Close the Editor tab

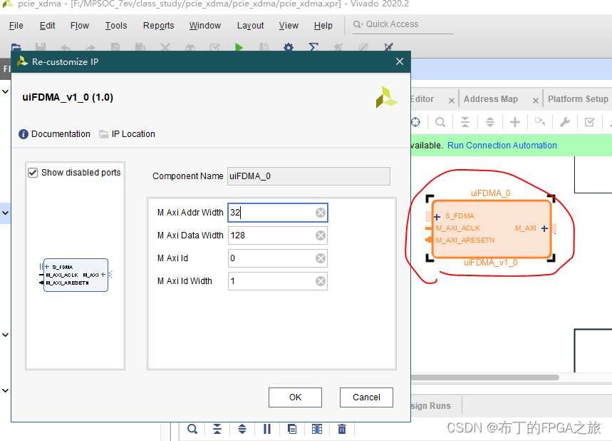point(451,101)
